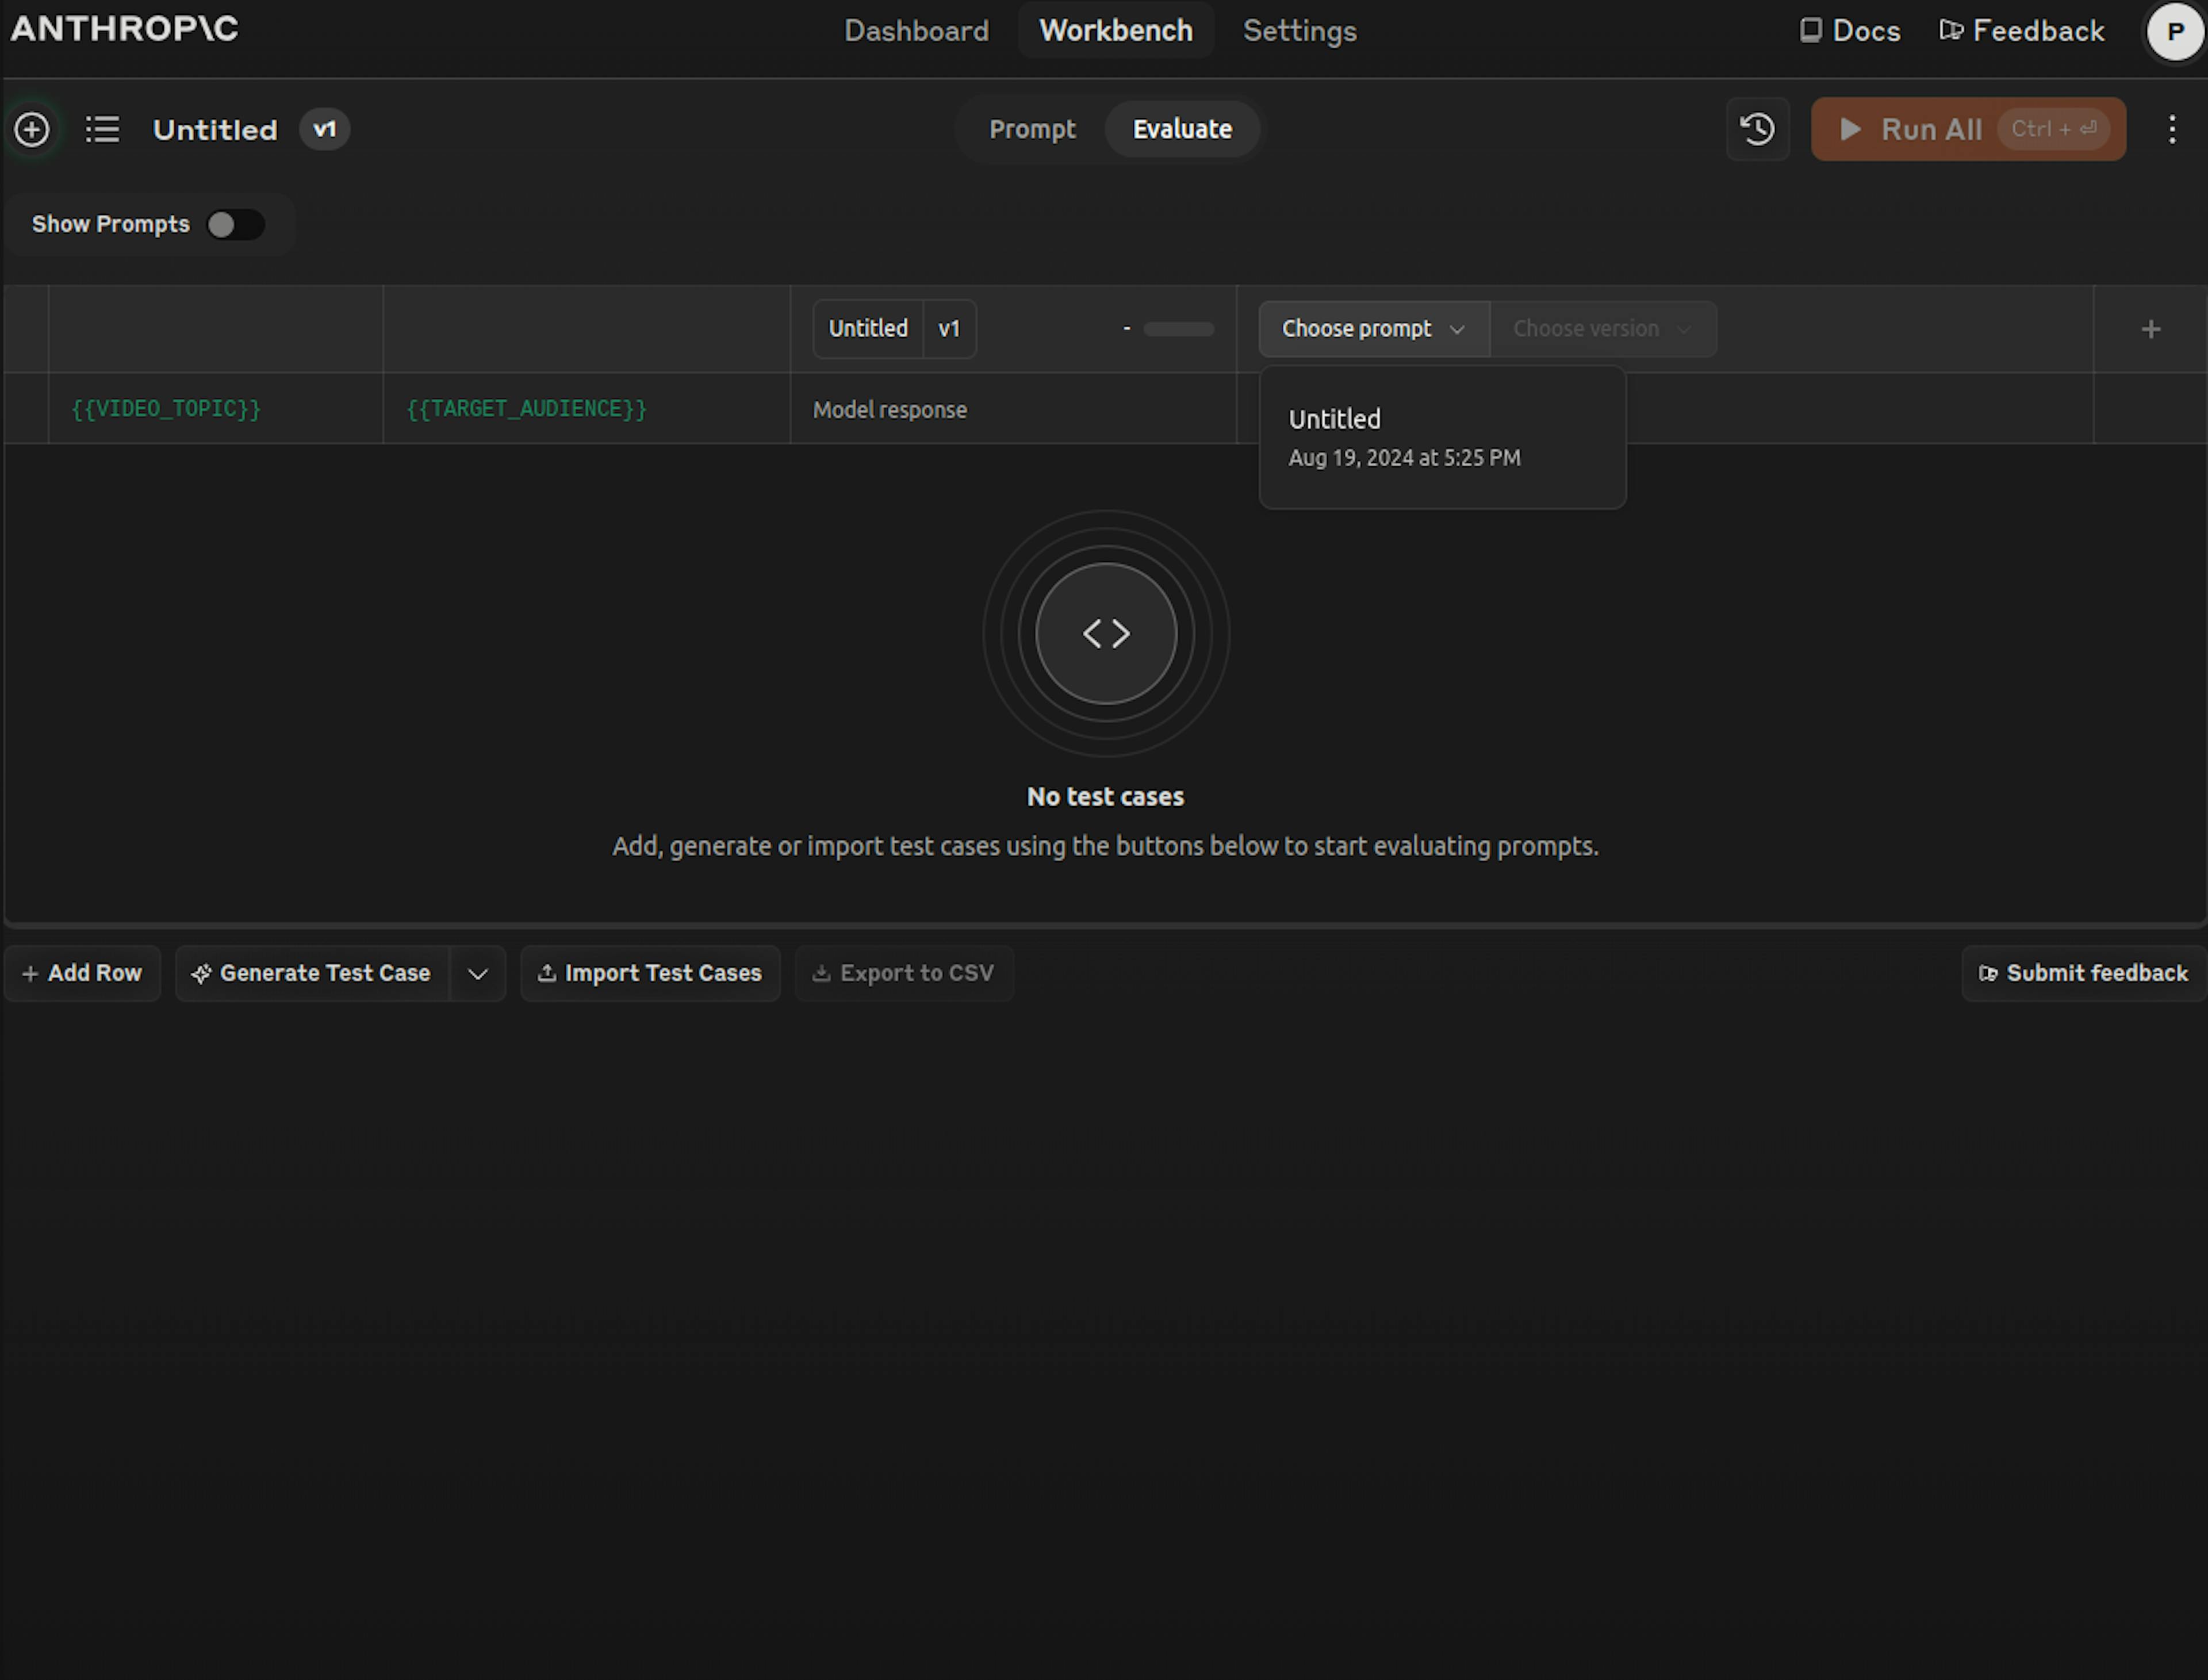
Task: Open Docs from the top bar
Action: pyautogui.click(x=1850, y=31)
